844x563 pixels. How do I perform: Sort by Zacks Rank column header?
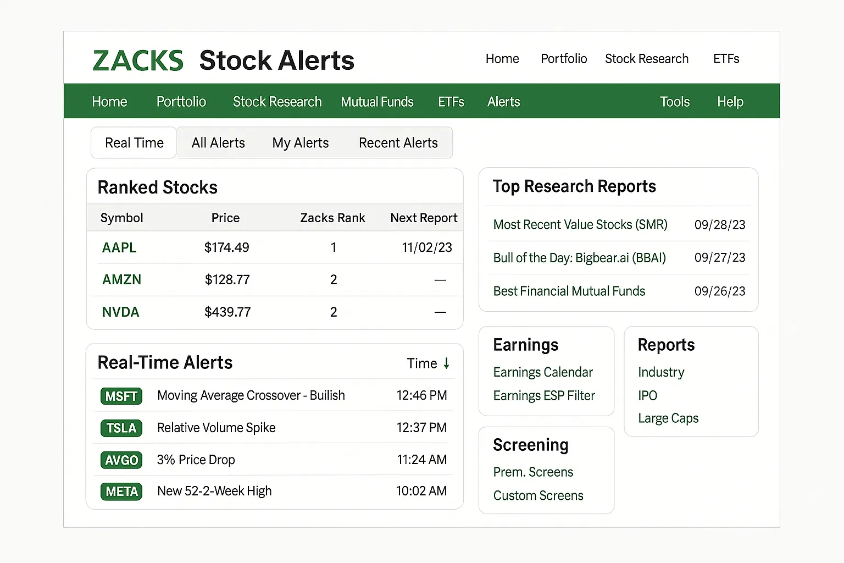point(332,218)
